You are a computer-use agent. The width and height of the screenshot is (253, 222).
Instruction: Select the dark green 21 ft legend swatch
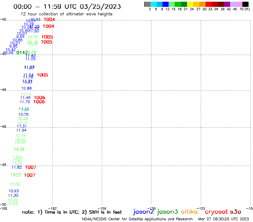pyautogui.click(x=184, y=4)
